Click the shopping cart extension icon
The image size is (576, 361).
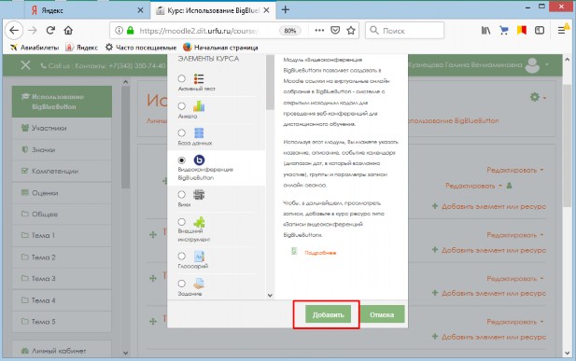pyautogui.click(x=503, y=31)
